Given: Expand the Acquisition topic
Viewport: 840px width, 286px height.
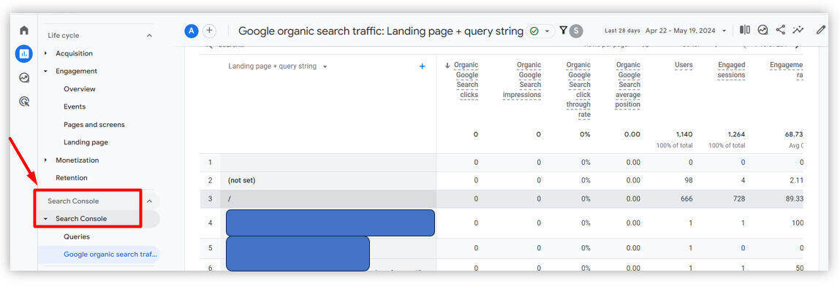Looking at the screenshot, I should 74,53.
